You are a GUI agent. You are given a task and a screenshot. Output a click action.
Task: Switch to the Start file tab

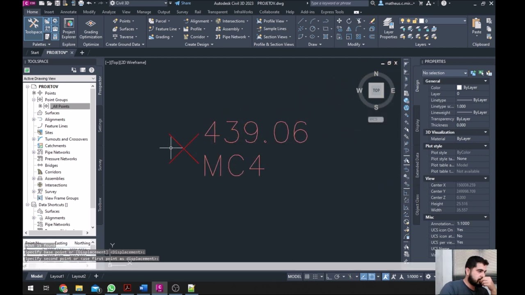35,53
